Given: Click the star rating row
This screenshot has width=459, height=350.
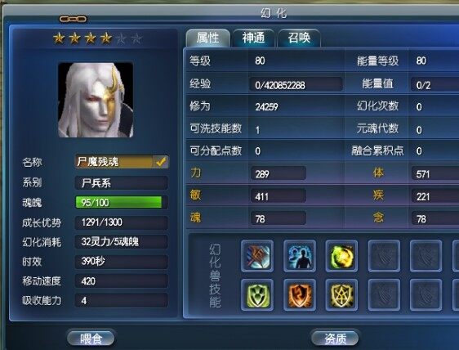Looking at the screenshot, I should (98, 38).
